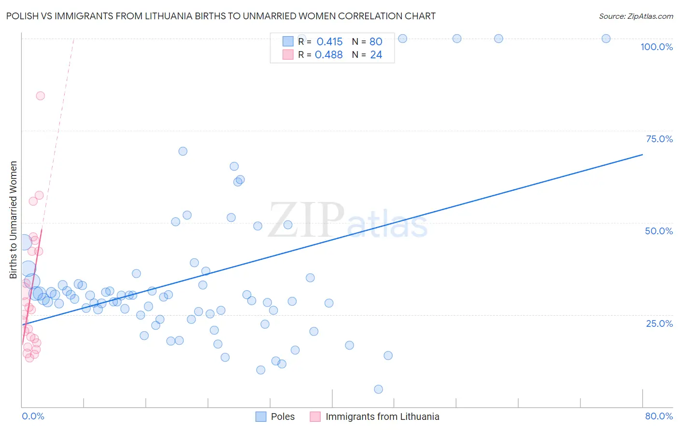The height and width of the screenshot is (430, 679).
Task: Select the Immigrants from Lithuania legend label
Action: tap(382, 417)
